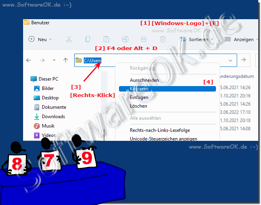
Task: Open Musik in navigation pane
Action: click(44, 126)
